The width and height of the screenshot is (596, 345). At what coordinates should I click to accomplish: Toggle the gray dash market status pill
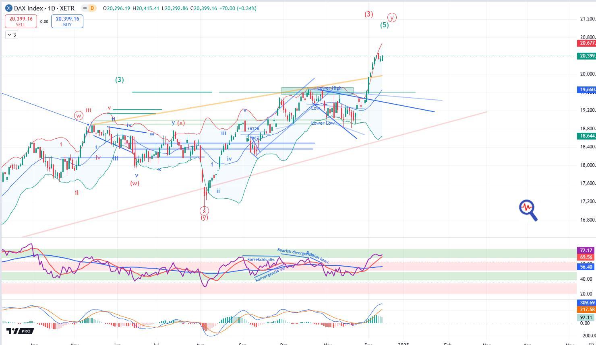tap(85, 8)
